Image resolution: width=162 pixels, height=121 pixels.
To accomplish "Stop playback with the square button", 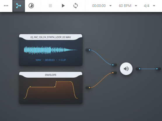I will (x=50, y=6).
